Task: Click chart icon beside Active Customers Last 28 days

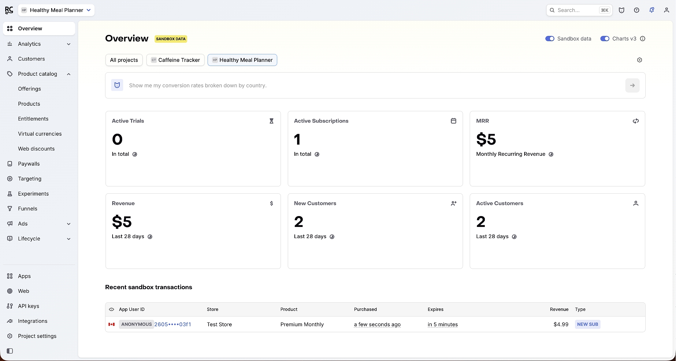Action: (514, 236)
